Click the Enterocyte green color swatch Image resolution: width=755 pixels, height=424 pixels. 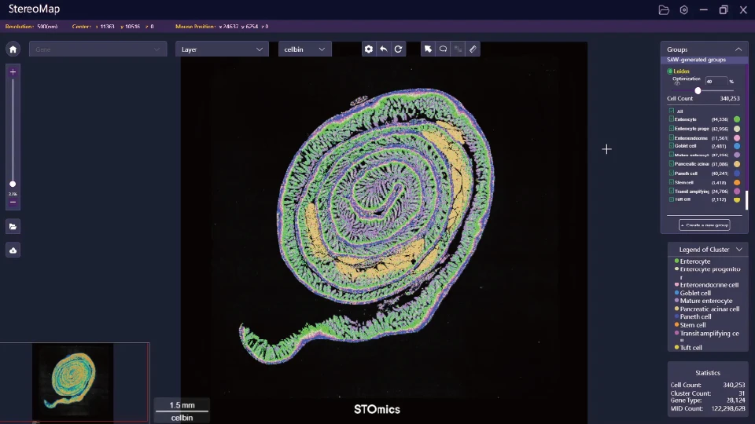click(737, 119)
